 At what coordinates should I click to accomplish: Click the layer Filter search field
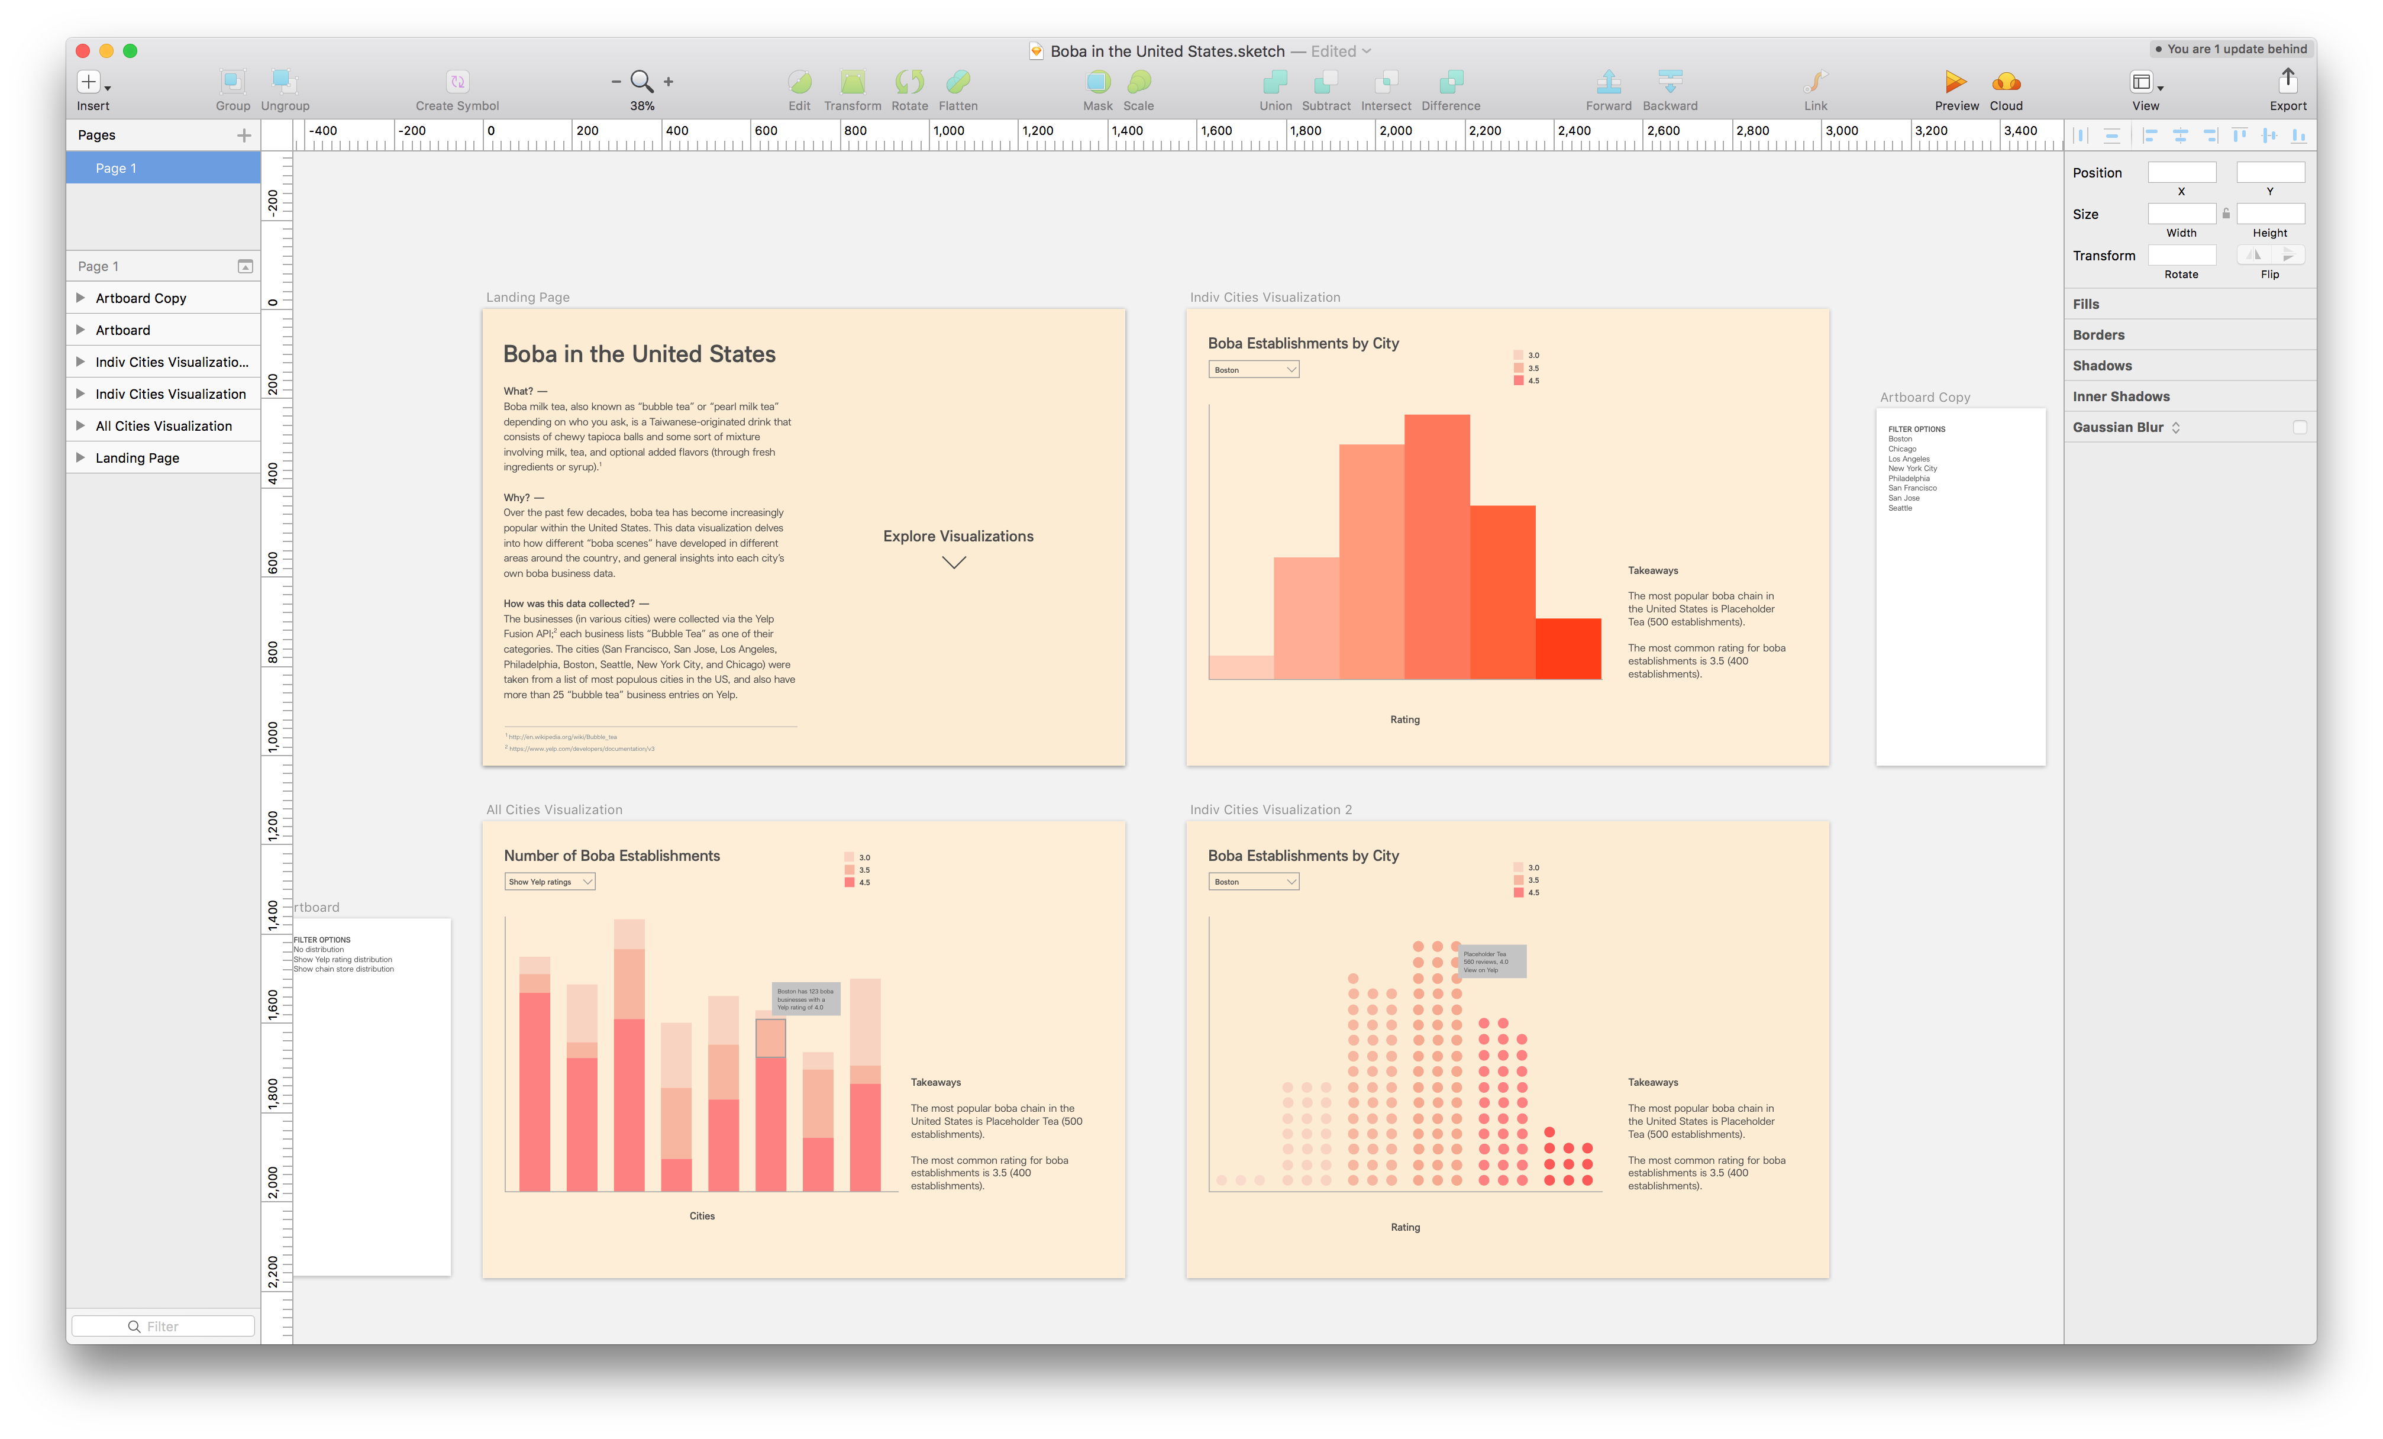tap(163, 1326)
